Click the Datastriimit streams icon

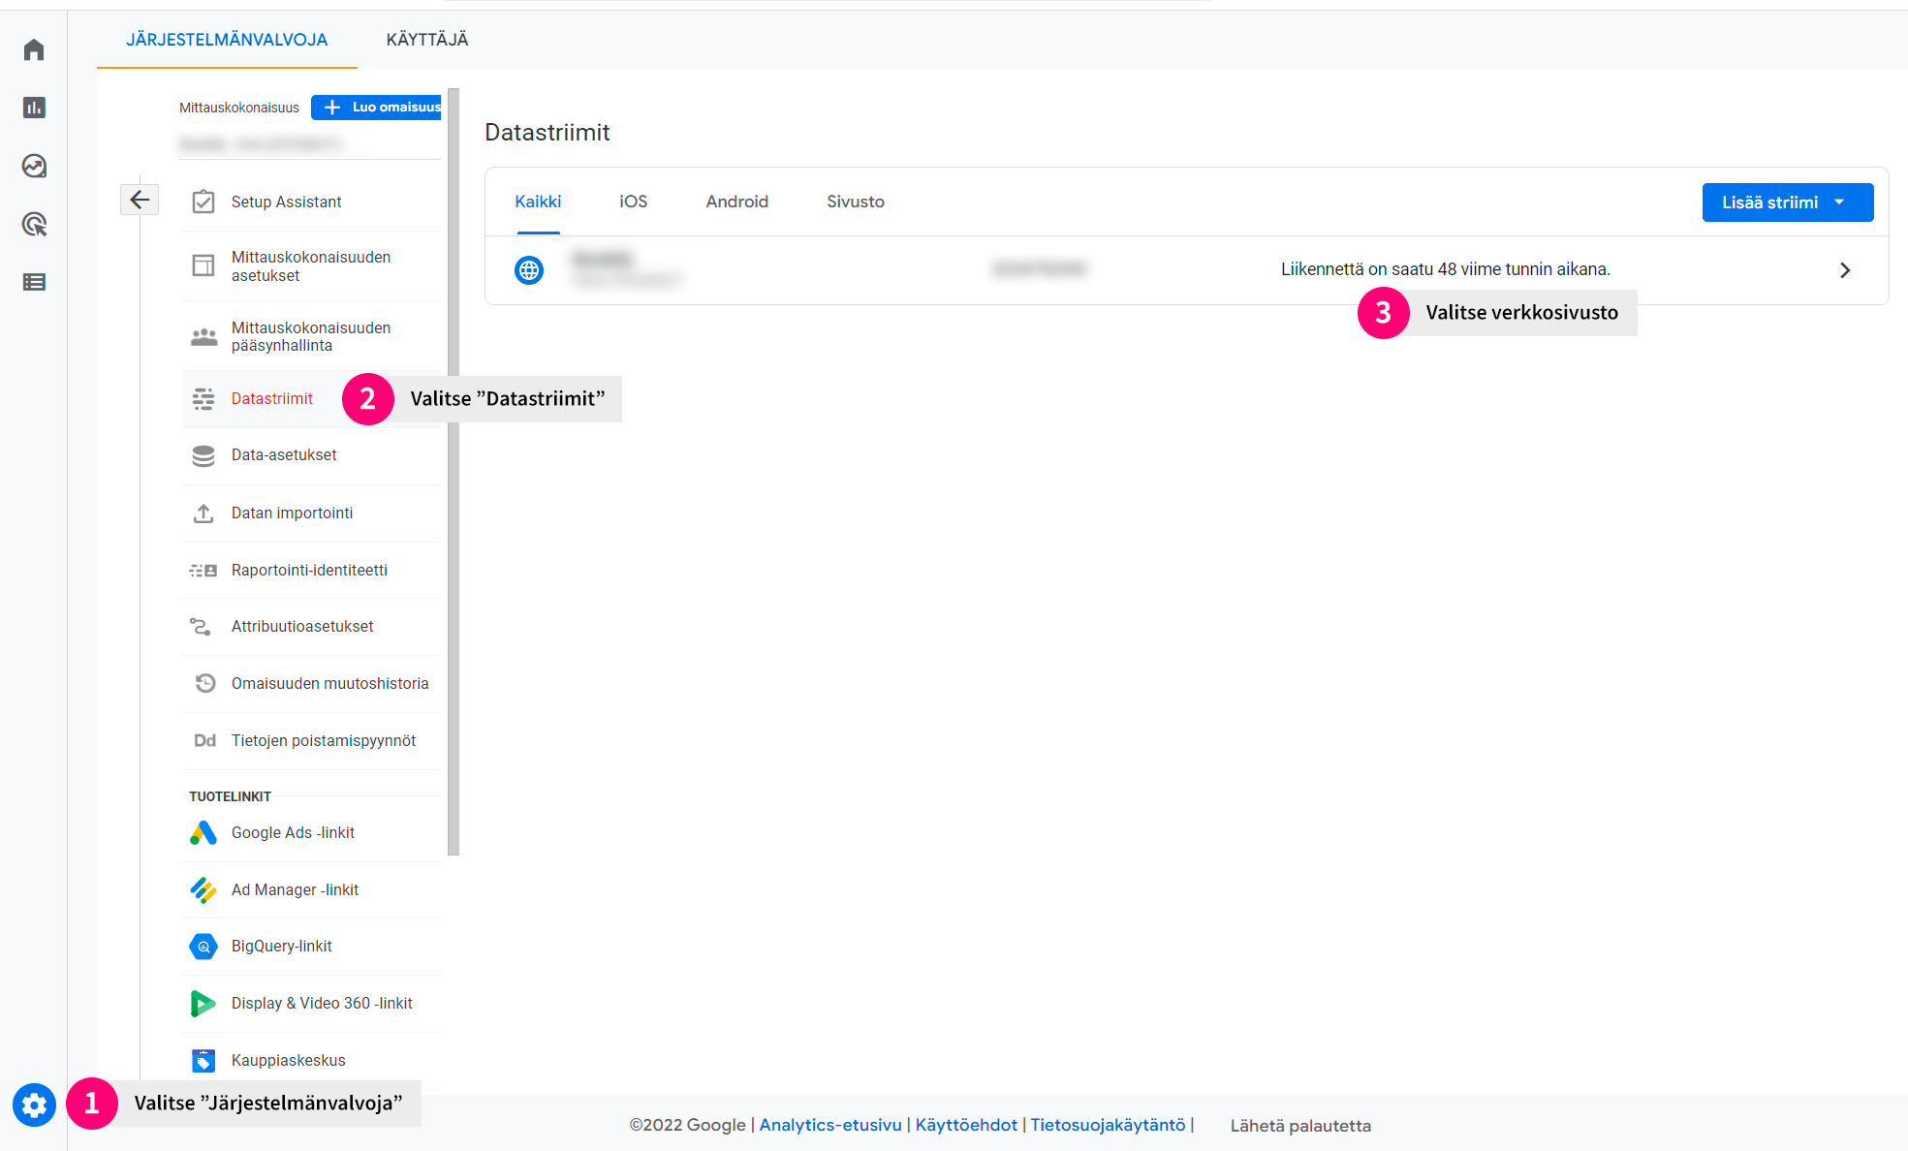203,398
